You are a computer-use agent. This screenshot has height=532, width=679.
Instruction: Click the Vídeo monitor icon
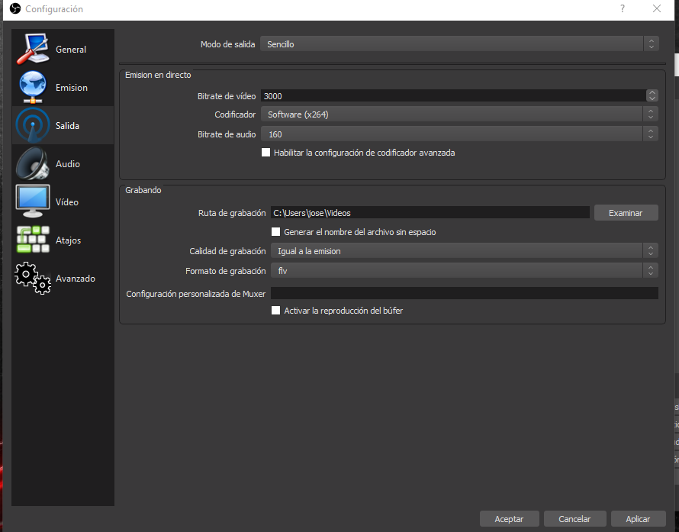click(x=33, y=202)
